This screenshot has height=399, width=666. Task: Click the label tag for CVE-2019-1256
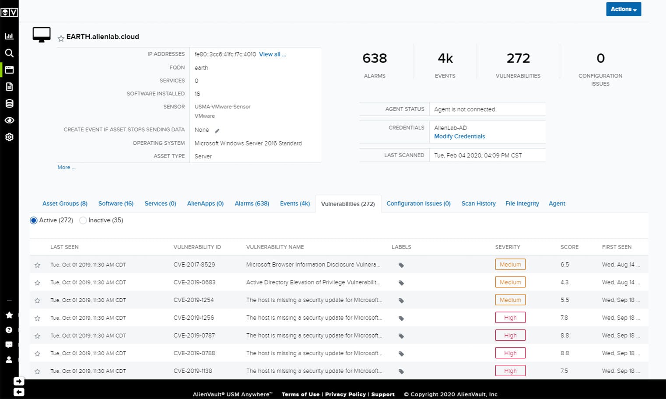[x=401, y=318]
